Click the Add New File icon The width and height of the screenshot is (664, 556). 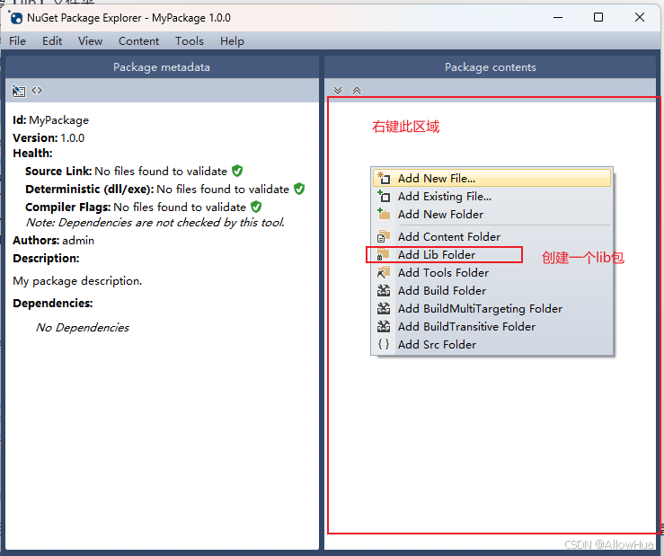384,178
